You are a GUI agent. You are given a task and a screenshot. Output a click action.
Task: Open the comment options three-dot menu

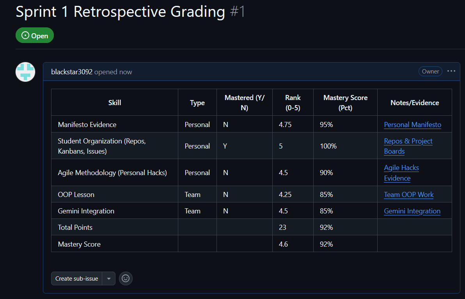[451, 71]
